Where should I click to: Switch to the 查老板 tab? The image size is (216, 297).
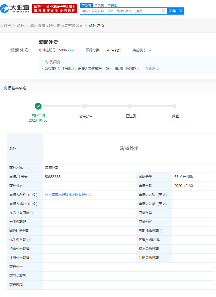[x=99, y=5]
